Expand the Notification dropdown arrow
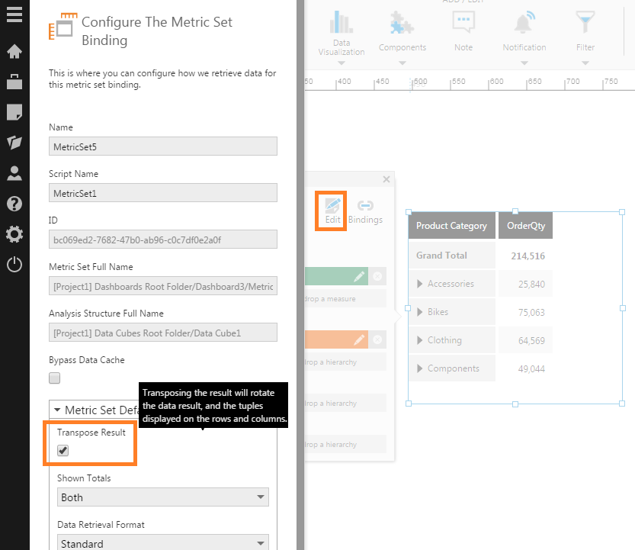The height and width of the screenshot is (550, 635). [524, 63]
